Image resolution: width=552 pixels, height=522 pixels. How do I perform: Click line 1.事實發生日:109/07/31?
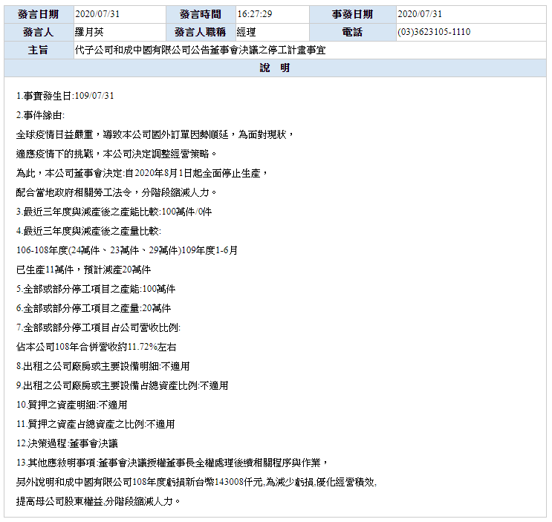tap(65, 96)
